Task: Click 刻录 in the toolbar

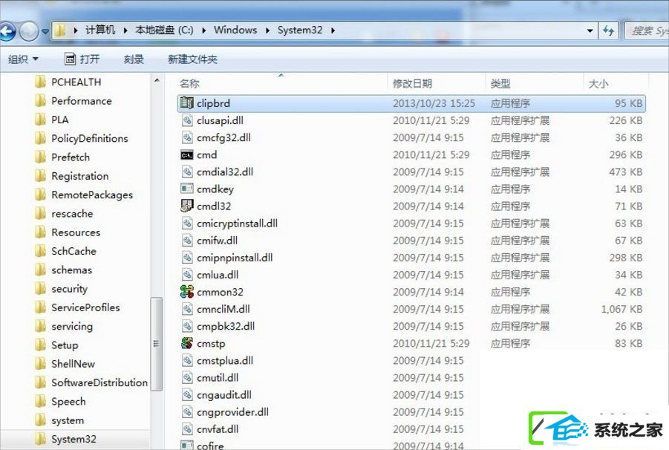Action: pos(134,59)
